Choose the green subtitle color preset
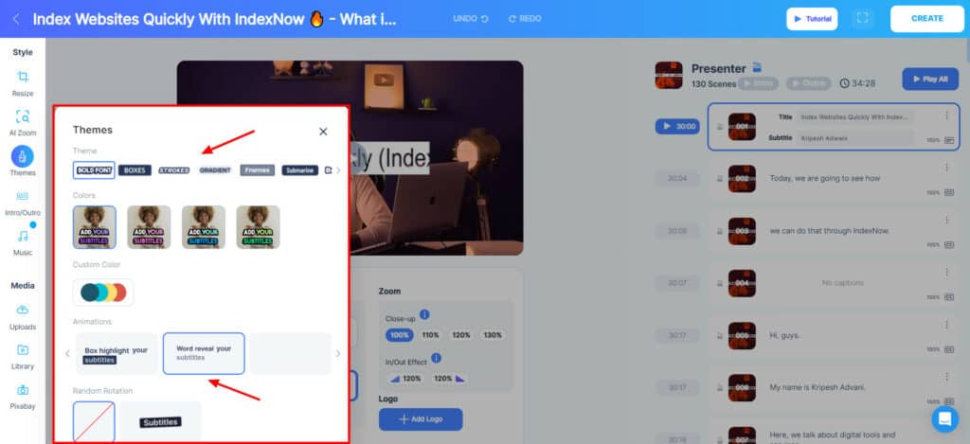This screenshot has height=444, width=970. [x=258, y=227]
